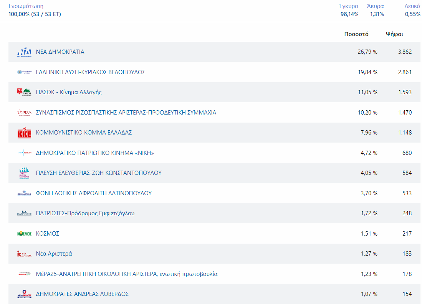Open ΕΛΛΗΝΙΚΗ ΛΥΣΗ-ΚΥΡΙΑΚΟΣ ΒΕΛΟΠΟΥΛΟΣ party name
The width and height of the screenshot is (422, 304).
91,72
